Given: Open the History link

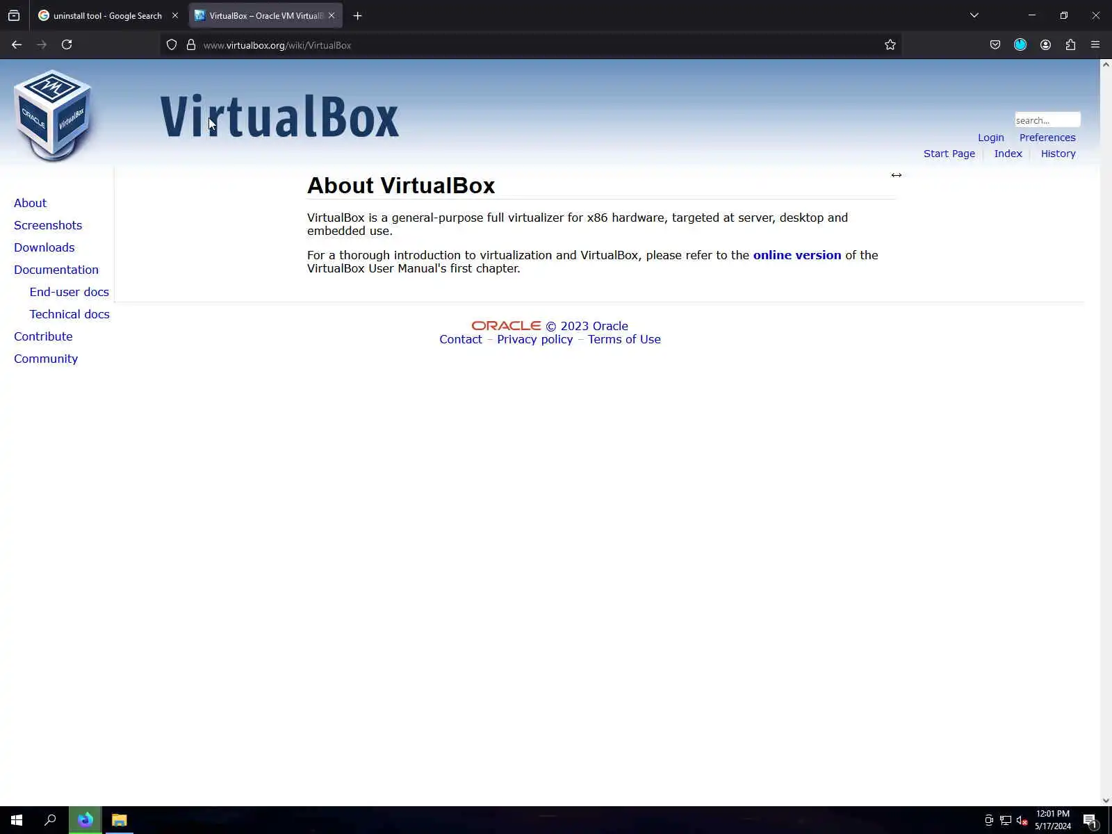Looking at the screenshot, I should (1058, 154).
